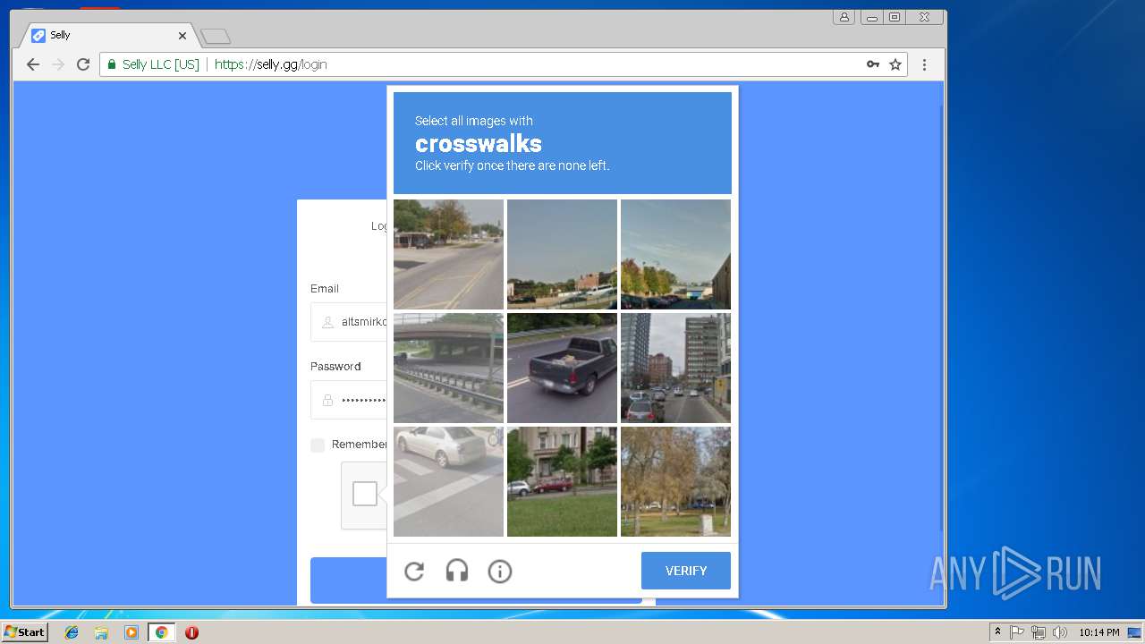Click the 10:14 PM clock
Image resolution: width=1145 pixels, height=644 pixels.
click(1099, 632)
